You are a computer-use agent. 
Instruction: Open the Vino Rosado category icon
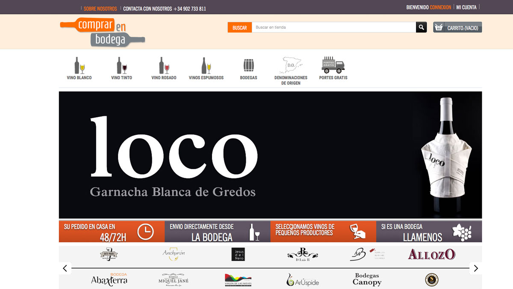click(x=164, y=66)
